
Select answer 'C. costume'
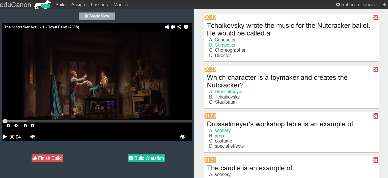220,141
